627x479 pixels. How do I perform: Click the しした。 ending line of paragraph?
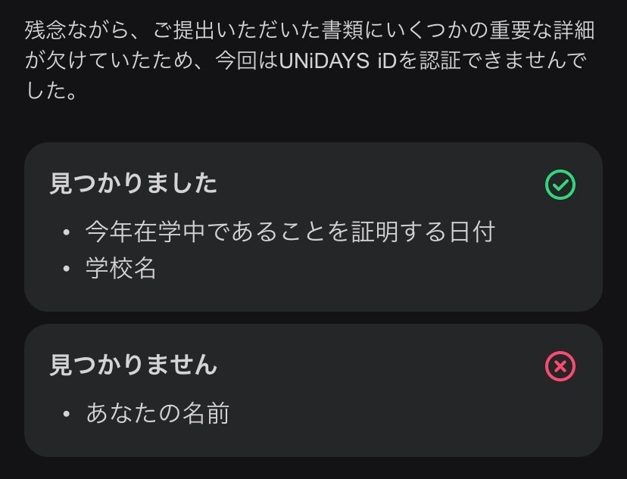51,91
